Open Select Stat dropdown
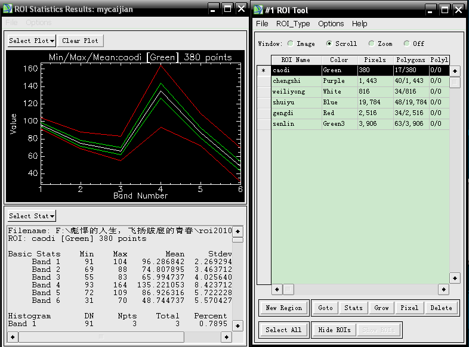469x347 pixels. point(32,216)
